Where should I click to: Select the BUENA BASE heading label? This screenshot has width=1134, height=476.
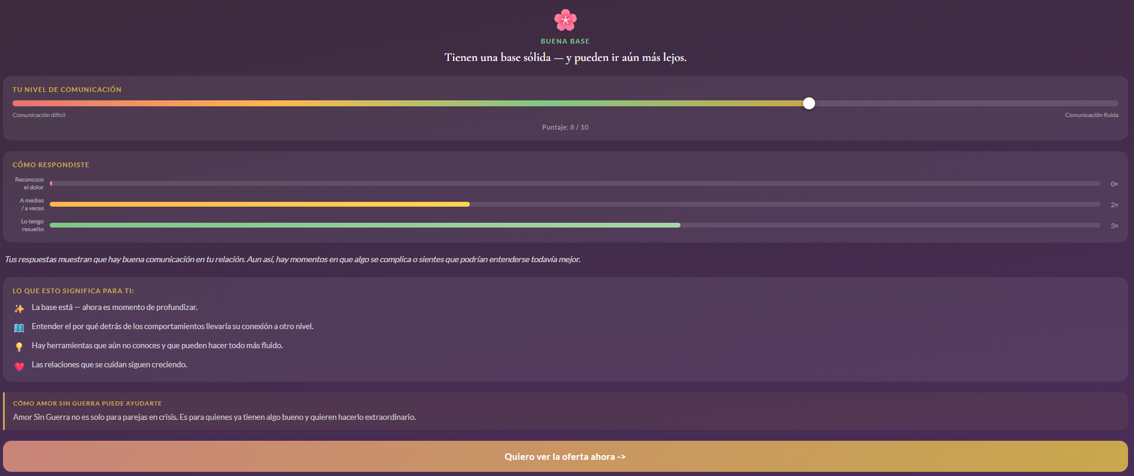(x=565, y=41)
